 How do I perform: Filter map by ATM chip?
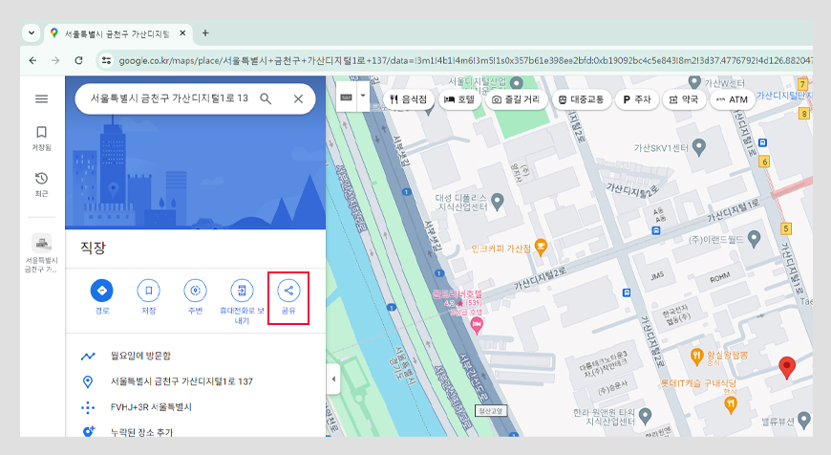732,99
